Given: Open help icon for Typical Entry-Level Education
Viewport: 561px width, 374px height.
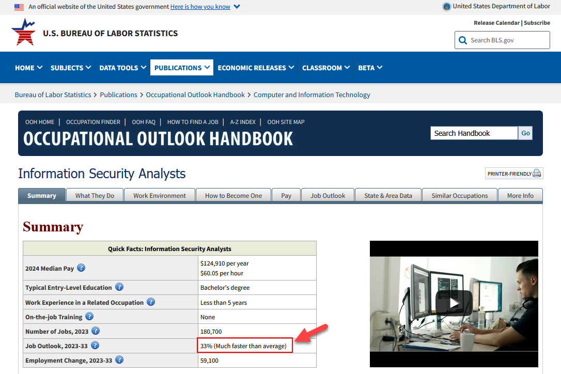Looking at the screenshot, I should point(119,287).
